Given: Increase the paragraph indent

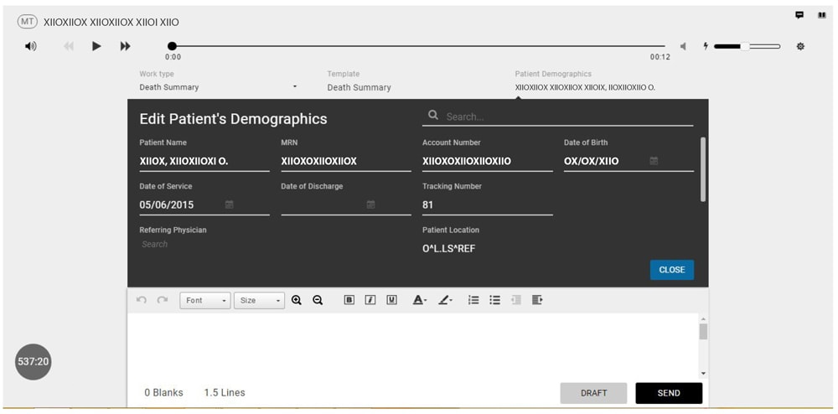Looking at the screenshot, I should tap(537, 300).
